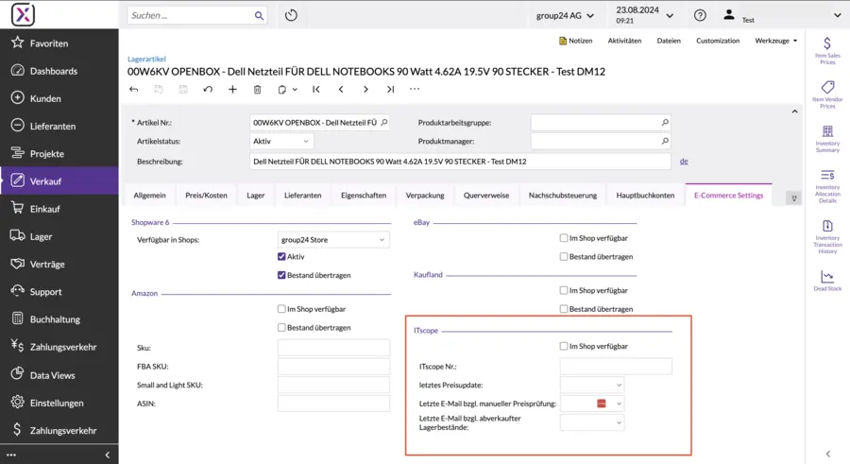This screenshot has width=850, height=464.
Task: Click the search magnifier icon
Action: 259,16
